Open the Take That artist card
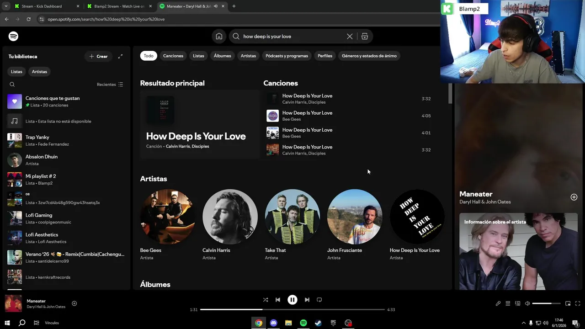585x329 pixels. 292,225
